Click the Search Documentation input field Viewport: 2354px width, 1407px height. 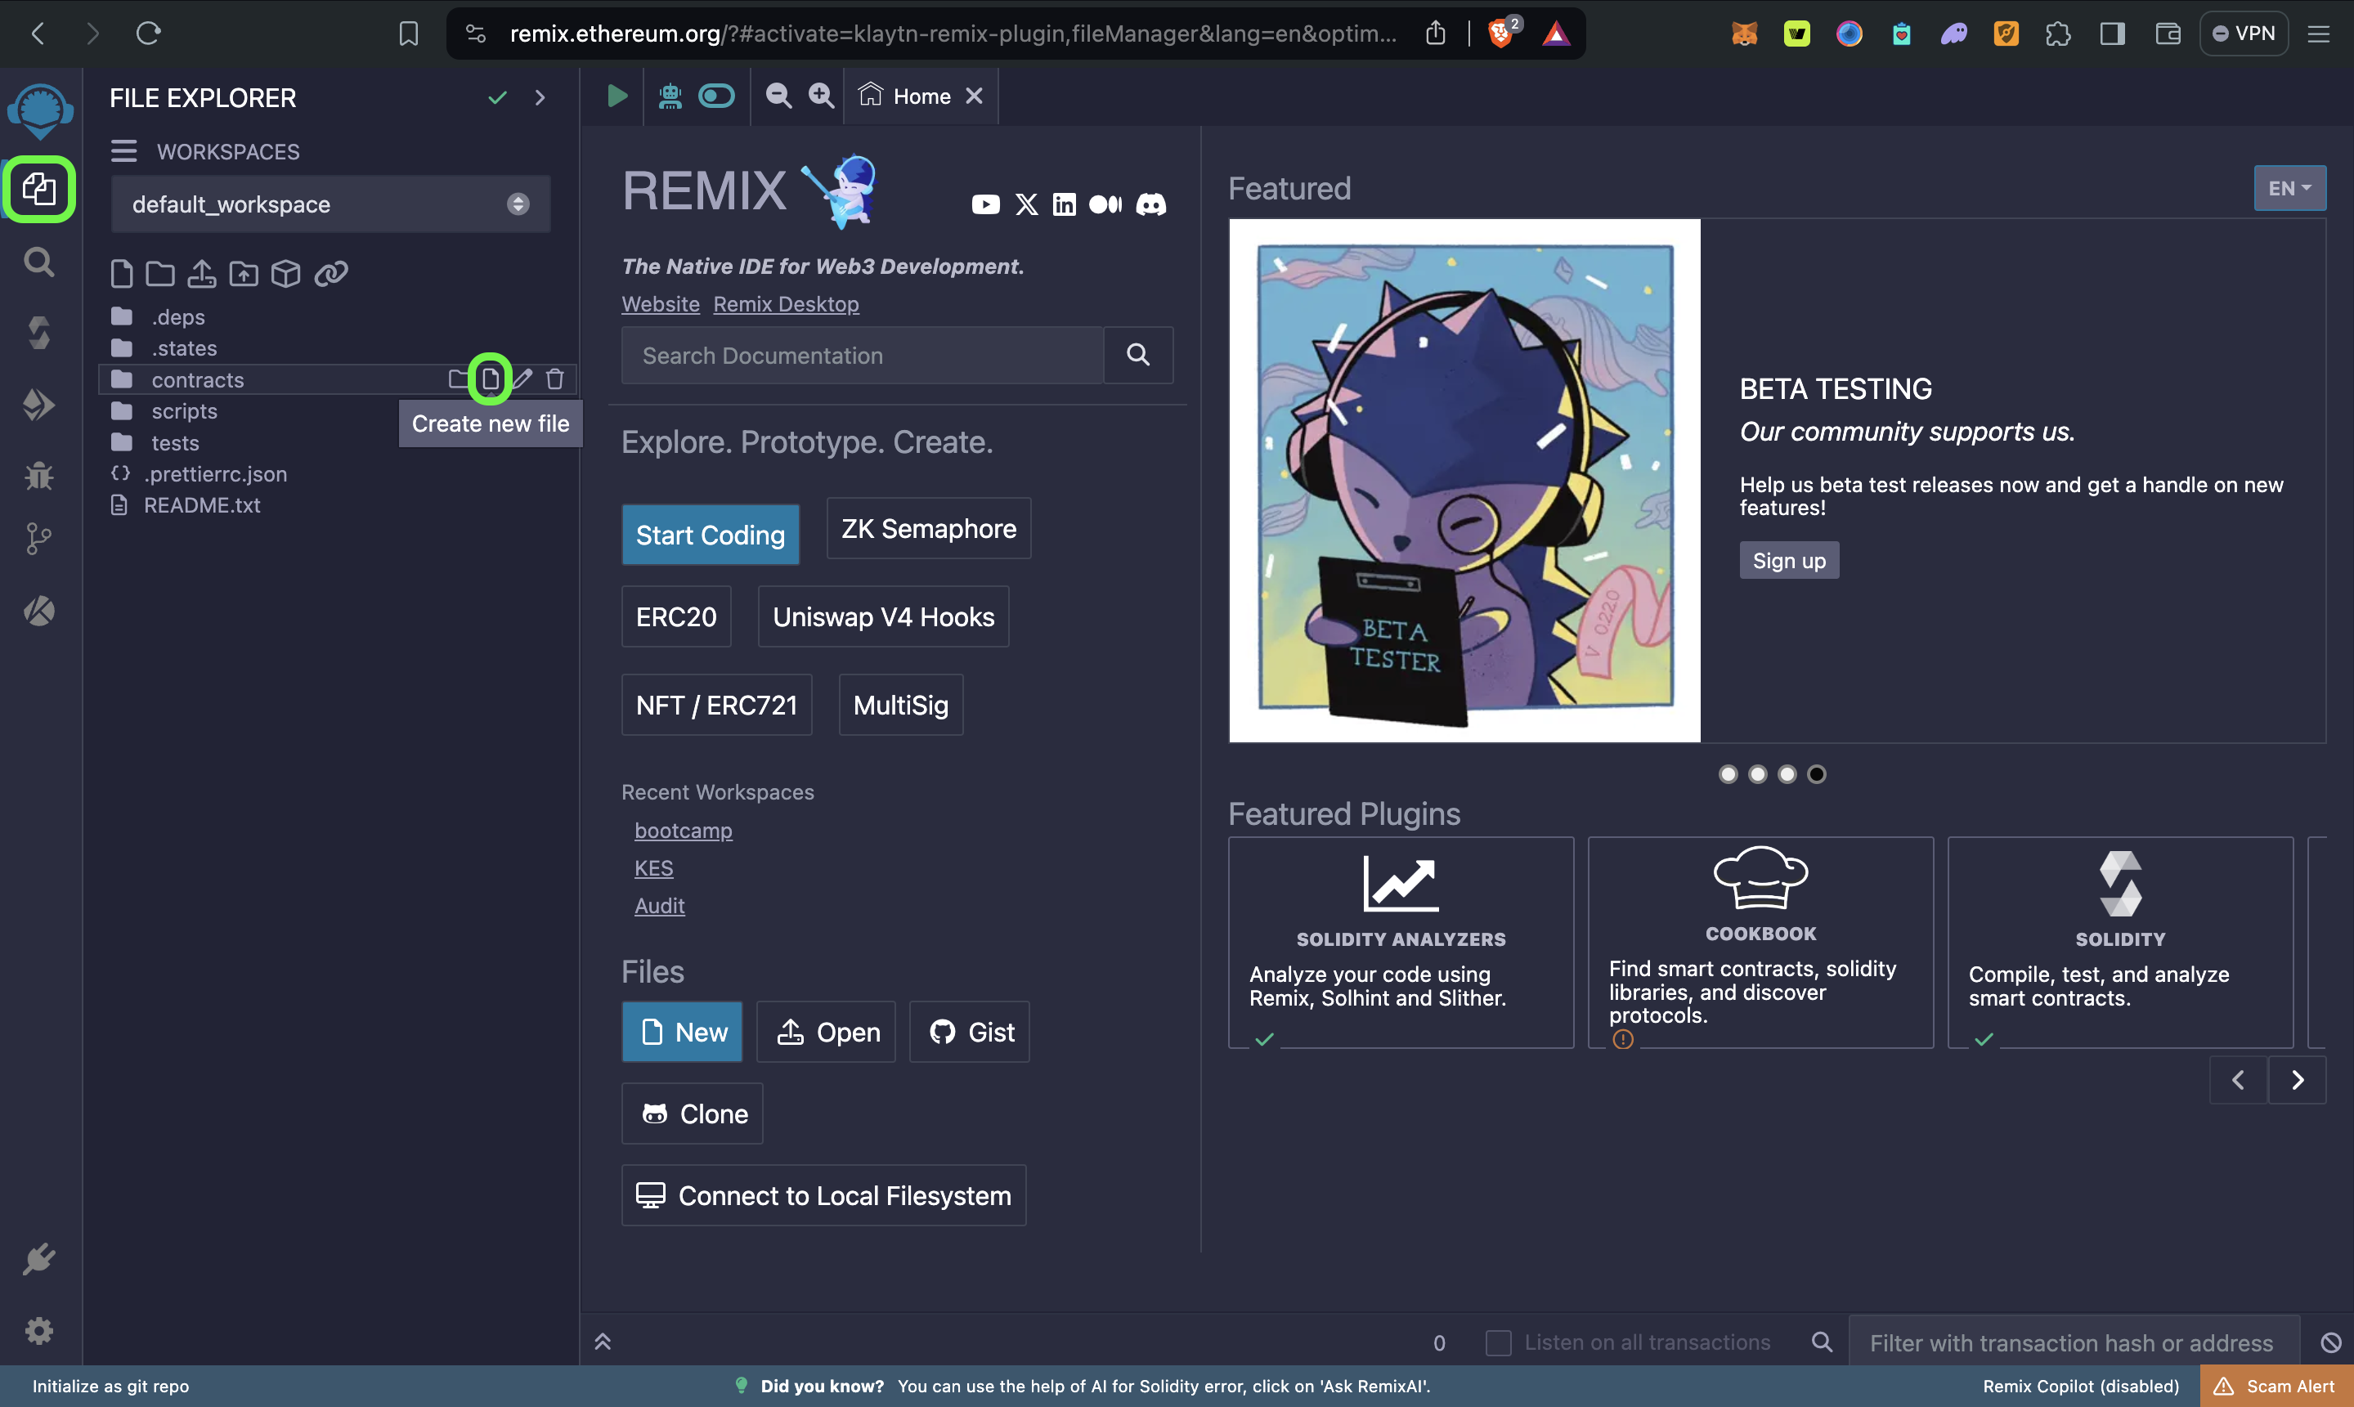tap(862, 356)
